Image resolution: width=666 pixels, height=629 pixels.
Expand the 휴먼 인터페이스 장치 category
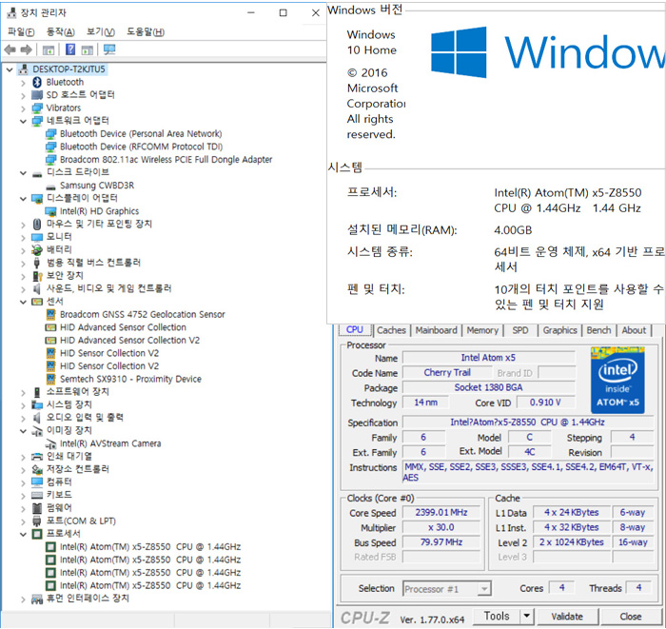click(24, 600)
